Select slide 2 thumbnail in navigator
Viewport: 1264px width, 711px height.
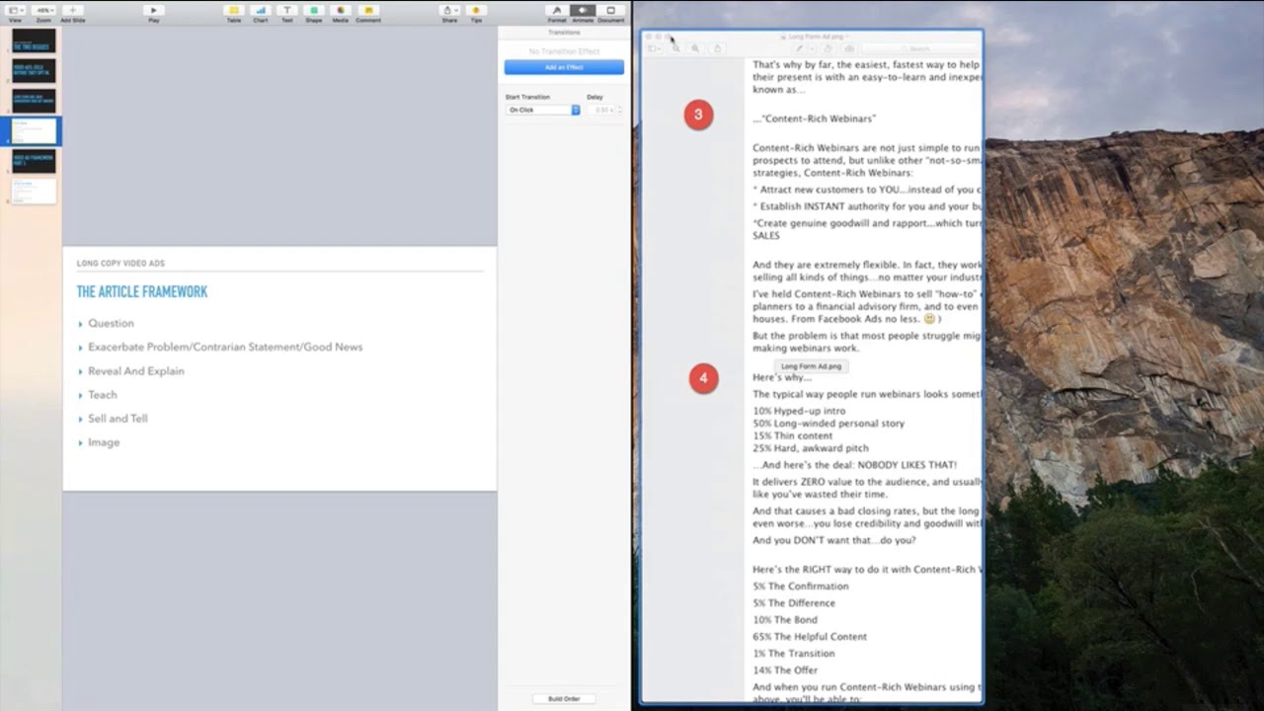[x=34, y=71]
